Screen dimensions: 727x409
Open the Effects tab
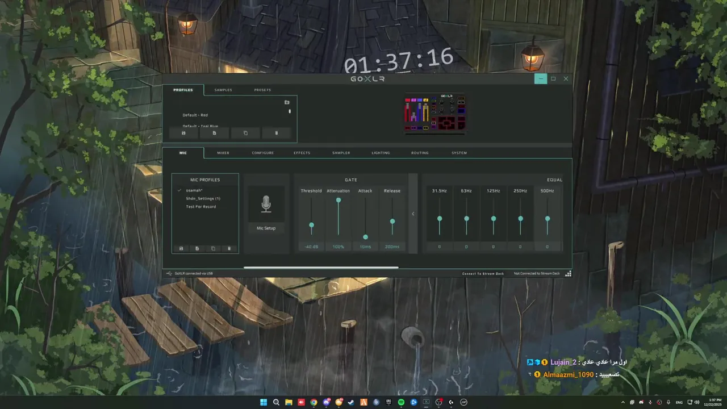[302, 153]
